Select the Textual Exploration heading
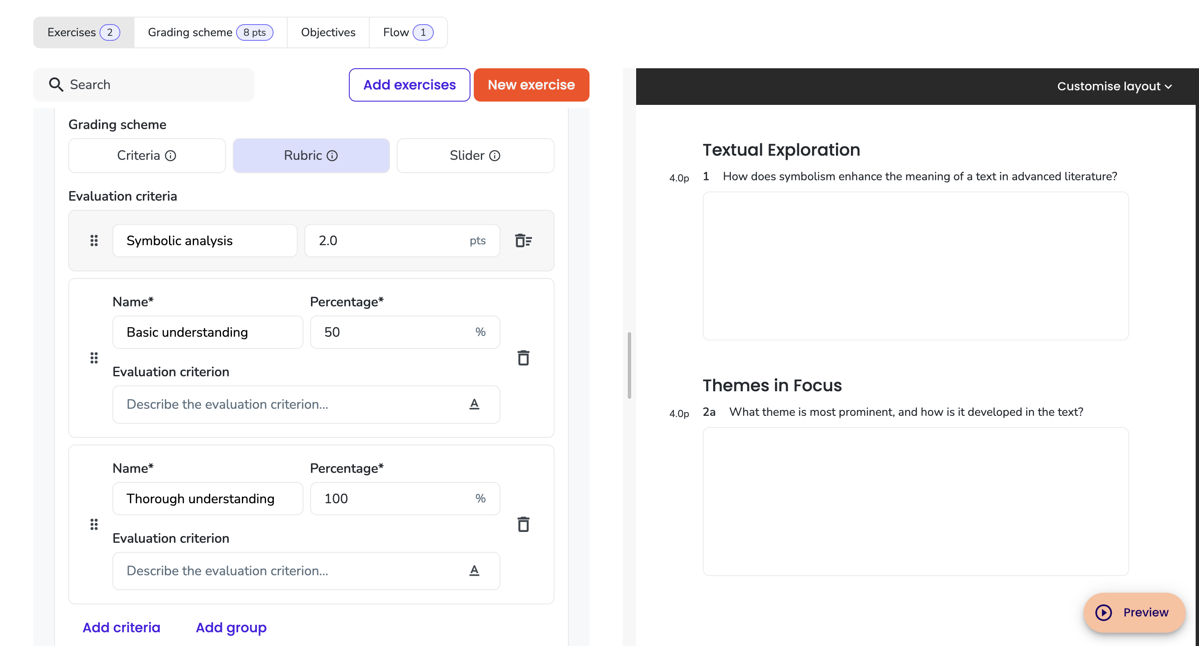Screen dimensions: 1199x646 [781, 150]
